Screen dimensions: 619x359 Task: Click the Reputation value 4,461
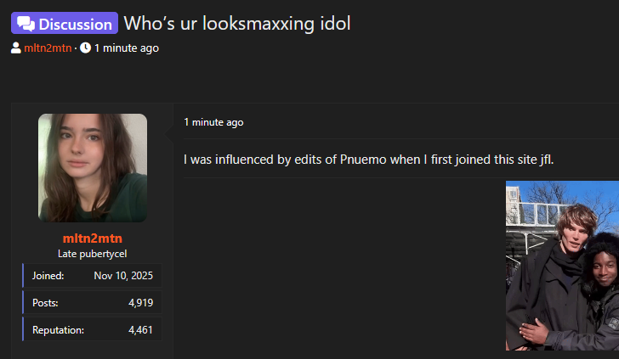[140, 330]
